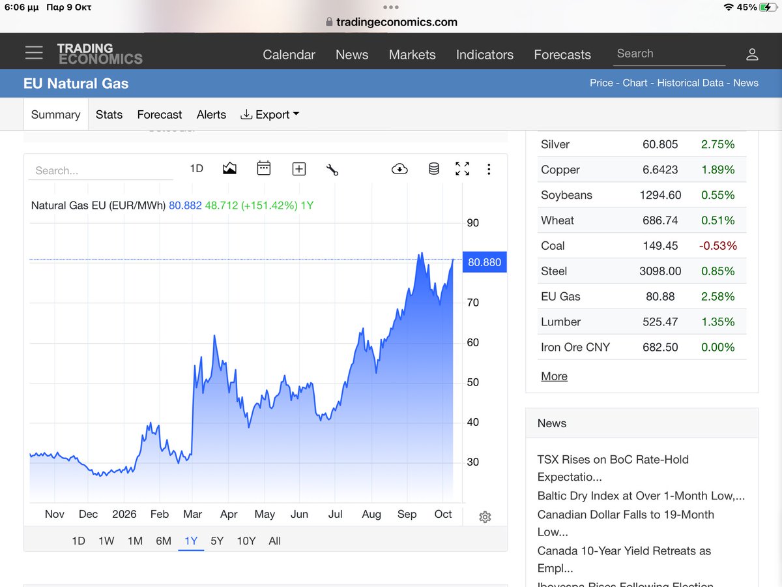The image size is (782, 587).
Task: Click the top navigation Search field
Action: click(x=670, y=53)
